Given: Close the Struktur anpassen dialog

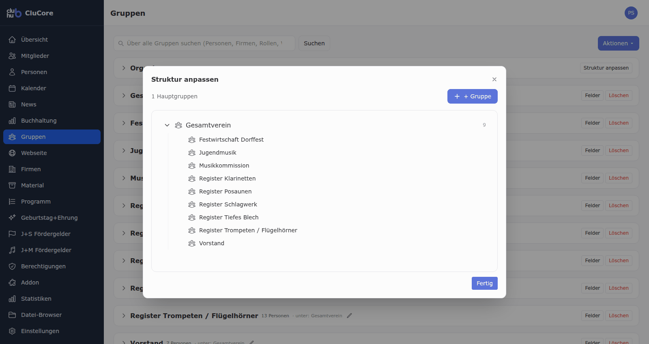Looking at the screenshot, I should click(494, 79).
